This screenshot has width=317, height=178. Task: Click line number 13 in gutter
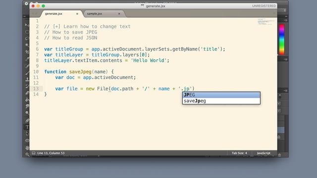(36, 89)
